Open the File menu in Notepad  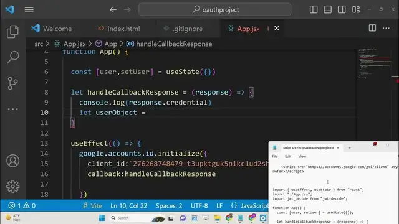click(x=274, y=156)
